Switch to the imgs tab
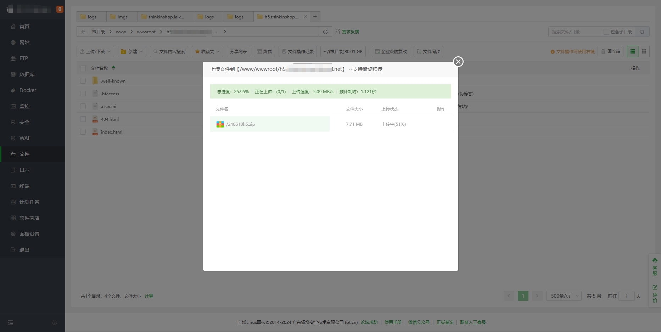 122,17
